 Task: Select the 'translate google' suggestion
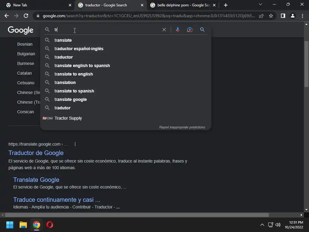pyautogui.click(x=126, y=100)
